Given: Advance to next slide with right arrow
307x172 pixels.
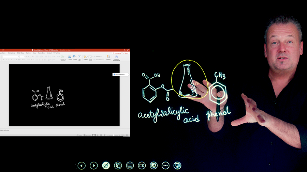Looking at the screenshot, I should [x=94, y=166].
